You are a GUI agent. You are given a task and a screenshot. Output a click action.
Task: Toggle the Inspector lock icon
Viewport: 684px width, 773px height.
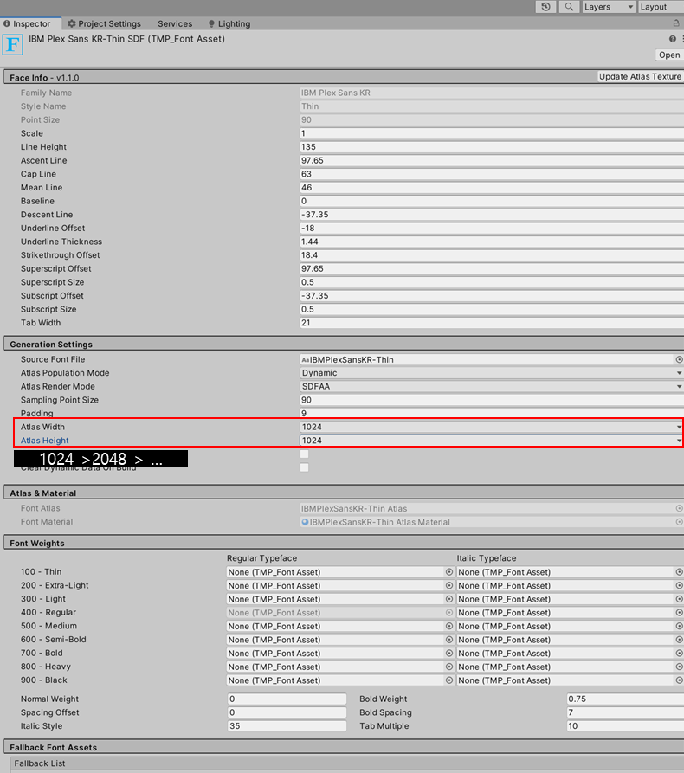click(x=676, y=23)
